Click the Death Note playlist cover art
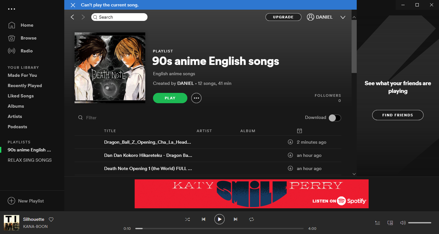 coord(110,68)
